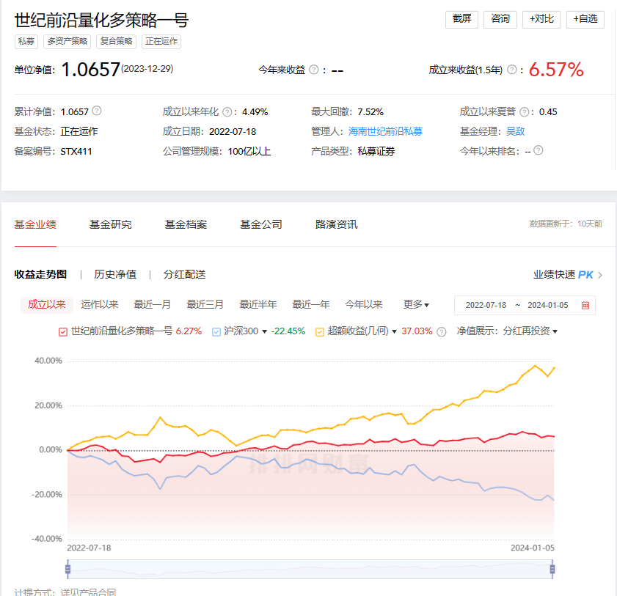
Task: Select the 成立以来 period filter
Action: (47, 305)
